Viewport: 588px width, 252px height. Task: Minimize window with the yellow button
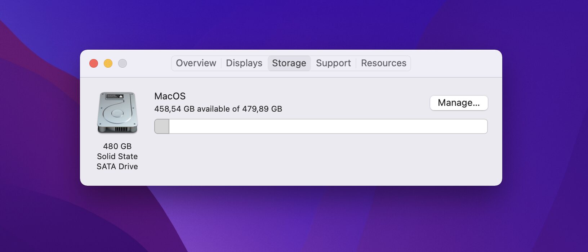[x=108, y=63]
